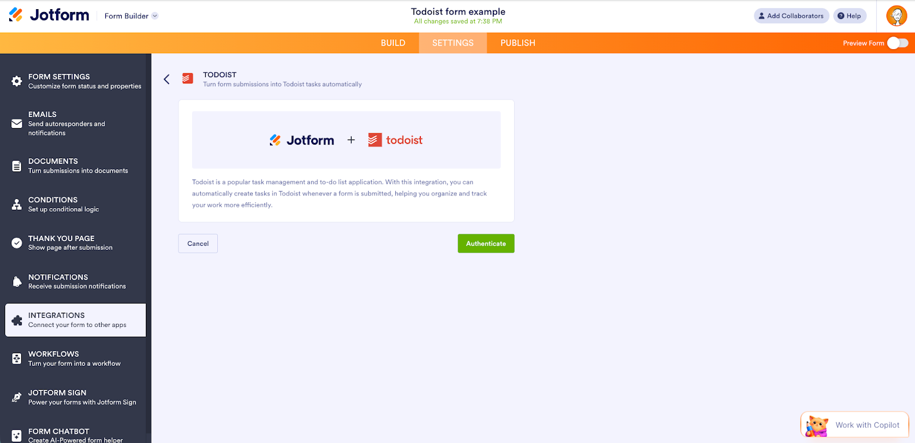Go back with the left chevron arrow

point(166,79)
